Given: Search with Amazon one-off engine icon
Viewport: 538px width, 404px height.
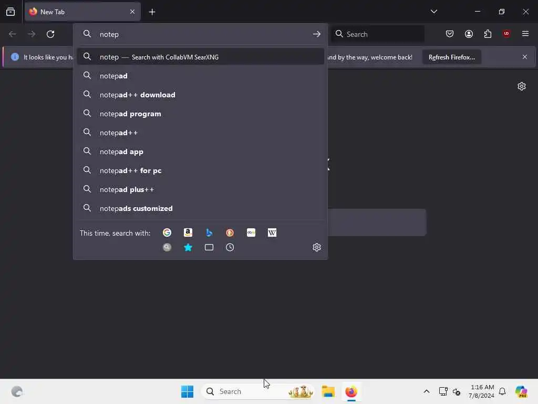Looking at the screenshot, I should [188, 233].
